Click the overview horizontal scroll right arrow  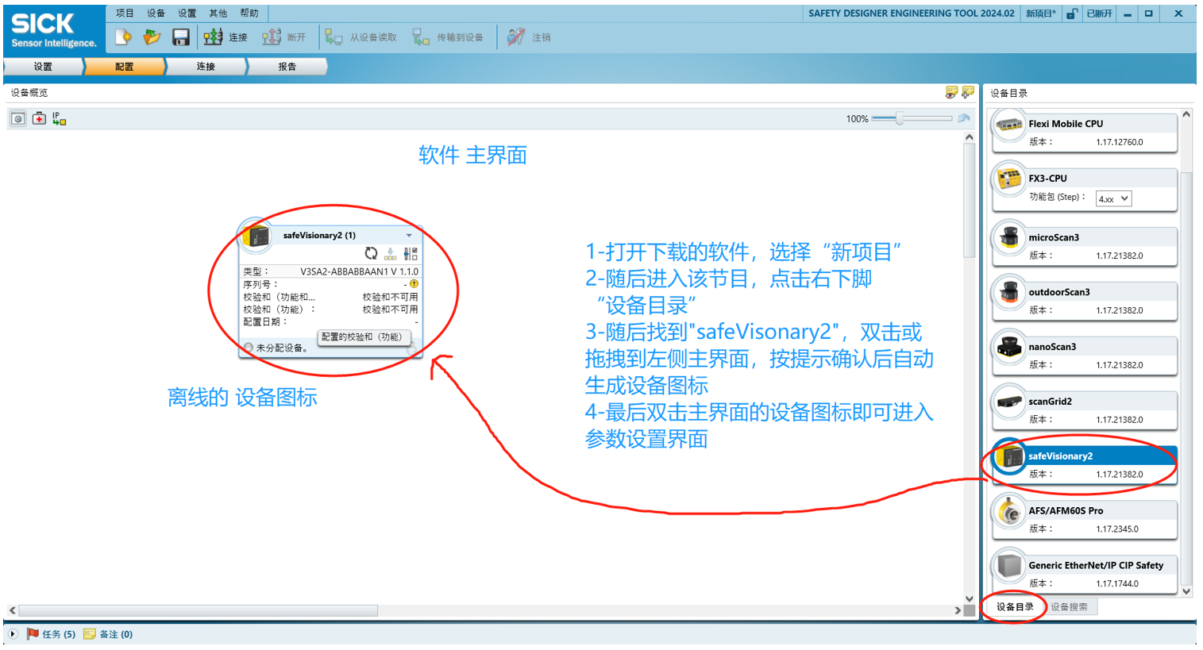(x=958, y=610)
